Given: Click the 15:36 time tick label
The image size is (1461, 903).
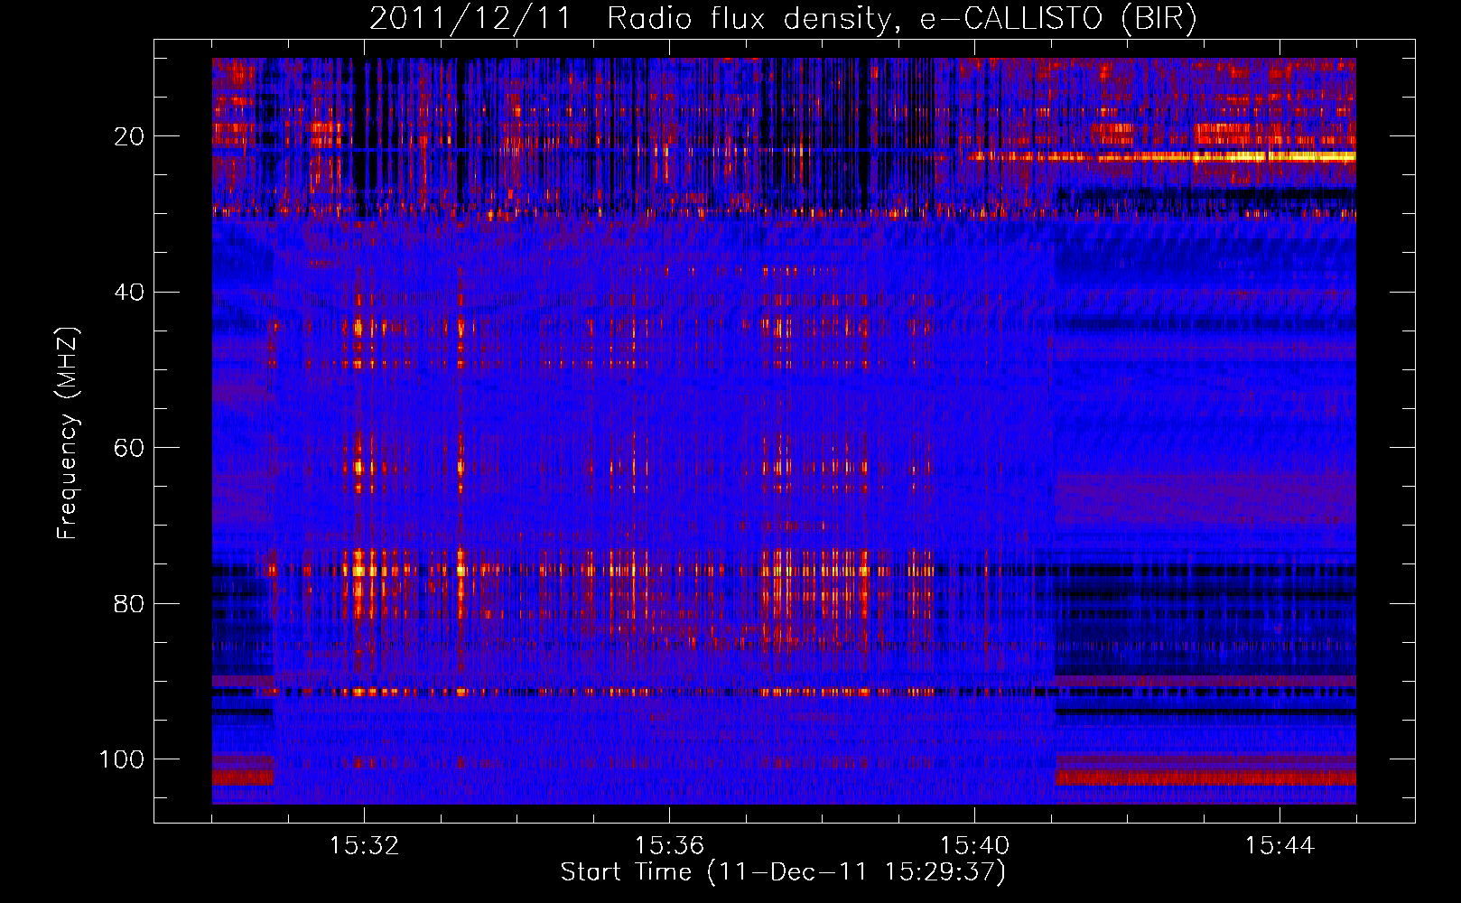Looking at the screenshot, I should click(x=669, y=846).
